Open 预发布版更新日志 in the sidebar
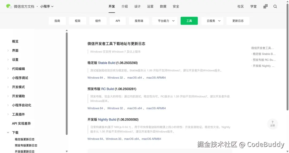Image resolution: width=289 pixels, height=153 pixels. [x=26, y=145]
